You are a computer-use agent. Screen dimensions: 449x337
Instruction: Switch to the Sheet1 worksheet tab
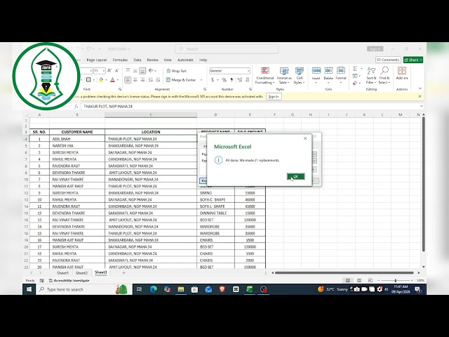[x=62, y=273]
